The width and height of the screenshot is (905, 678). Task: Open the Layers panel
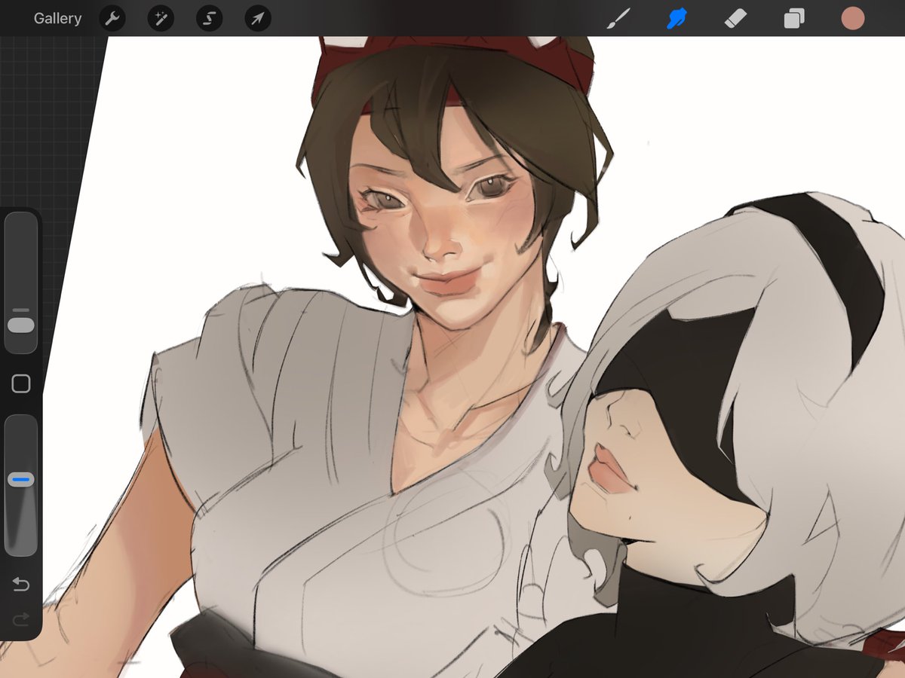[794, 18]
